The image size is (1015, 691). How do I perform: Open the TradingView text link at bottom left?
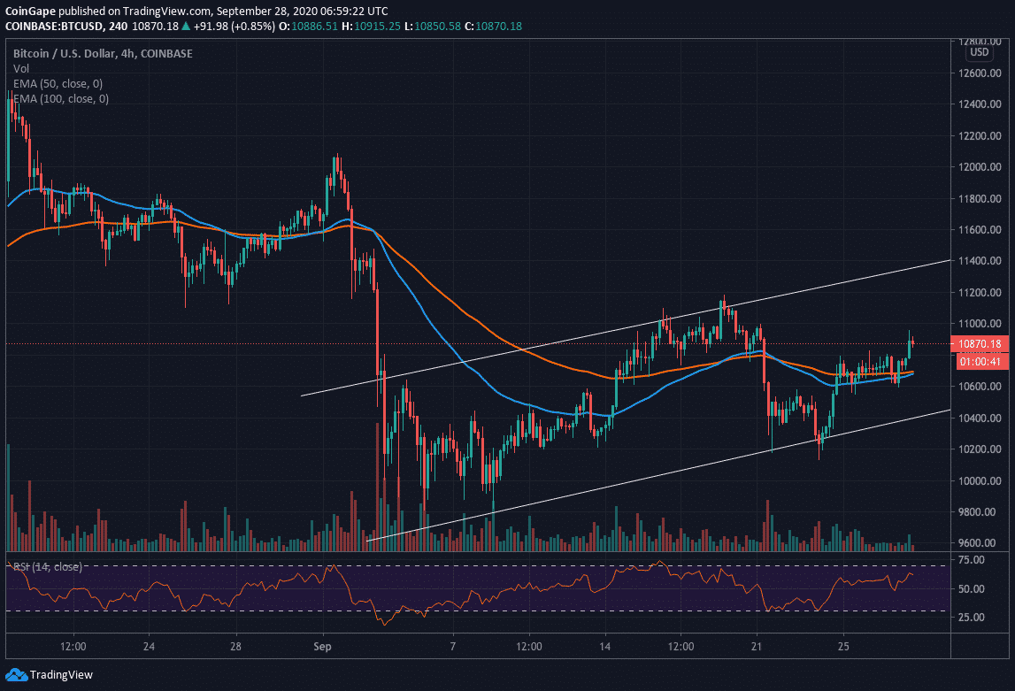tap(61, 675)
